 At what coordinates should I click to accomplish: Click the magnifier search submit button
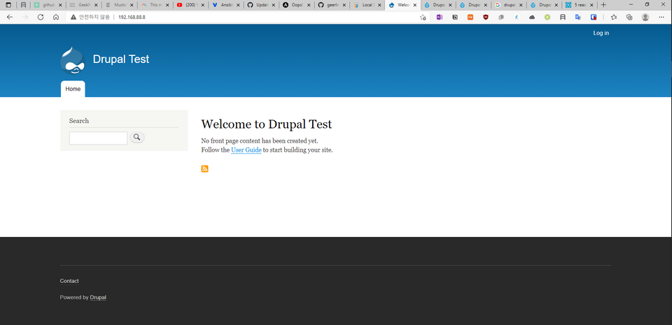pos(137,137)
